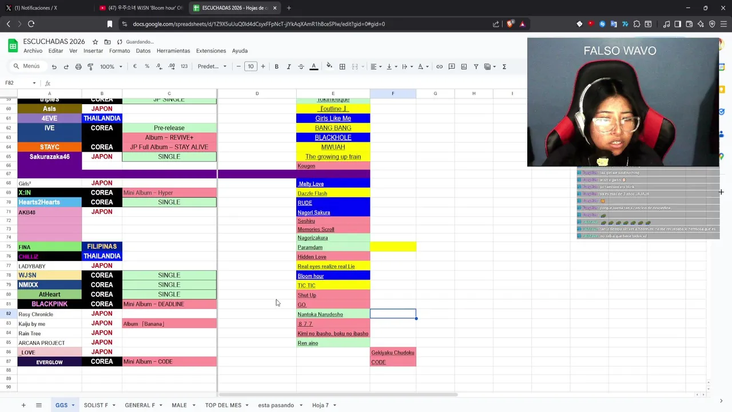Apply euro currency format

[135, 66]
